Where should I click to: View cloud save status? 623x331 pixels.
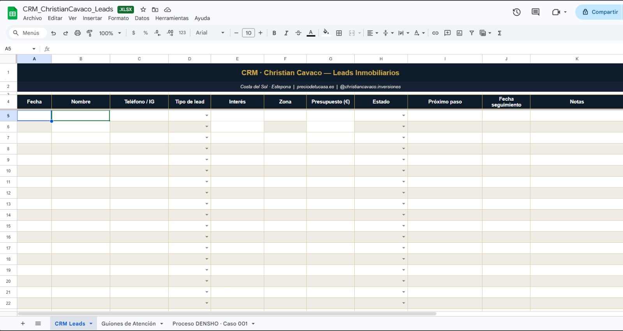click(x=167, y=9)
